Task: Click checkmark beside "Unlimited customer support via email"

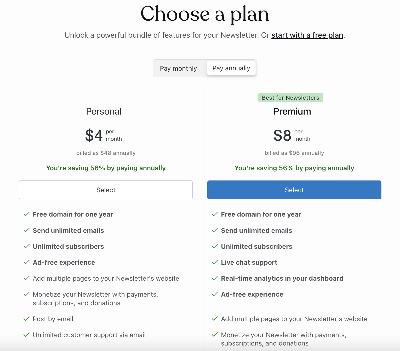Action: (x=26, y=335)
